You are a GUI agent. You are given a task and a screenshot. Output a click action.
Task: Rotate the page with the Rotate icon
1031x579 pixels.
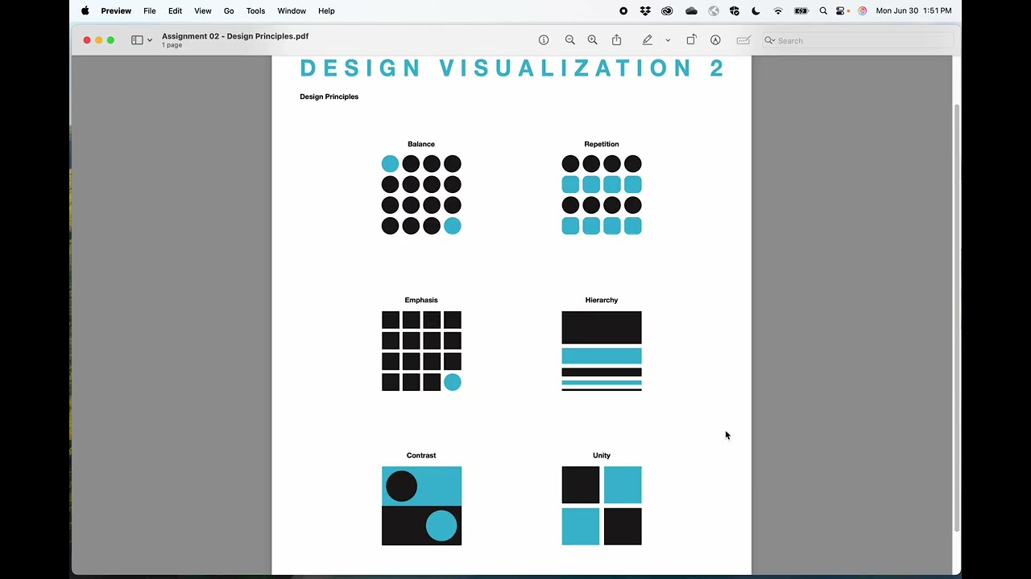691,40
